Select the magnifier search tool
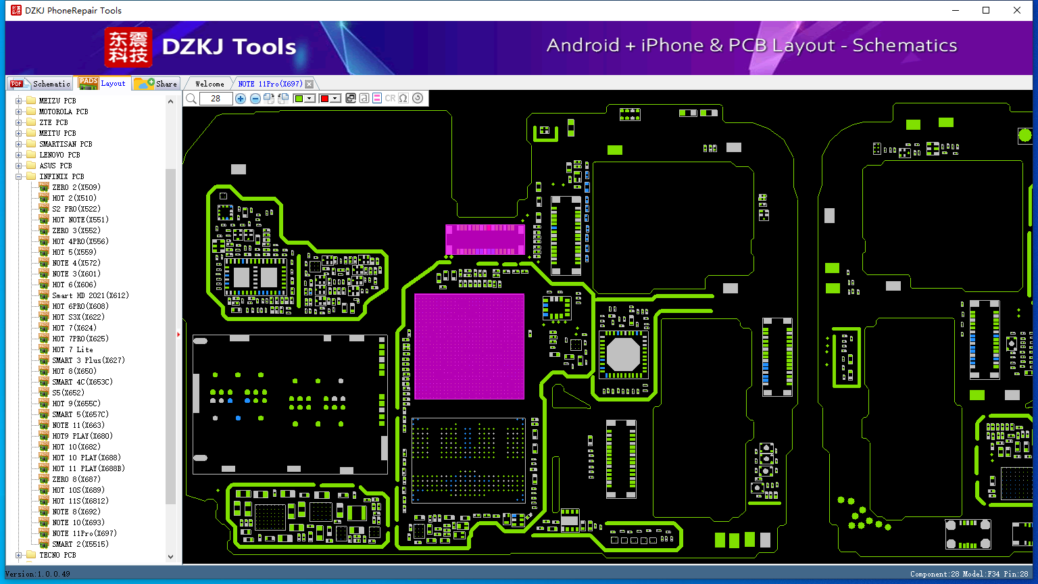 pyautogui.click(x=191, y=98)
